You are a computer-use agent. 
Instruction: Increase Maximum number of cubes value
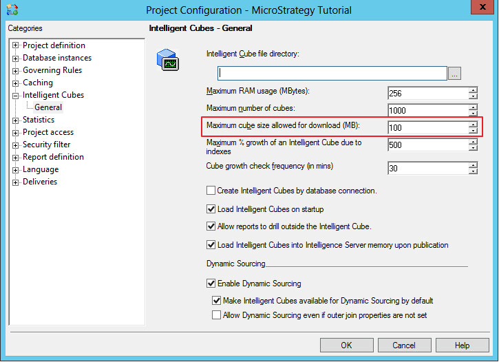(x=474, y=107)
